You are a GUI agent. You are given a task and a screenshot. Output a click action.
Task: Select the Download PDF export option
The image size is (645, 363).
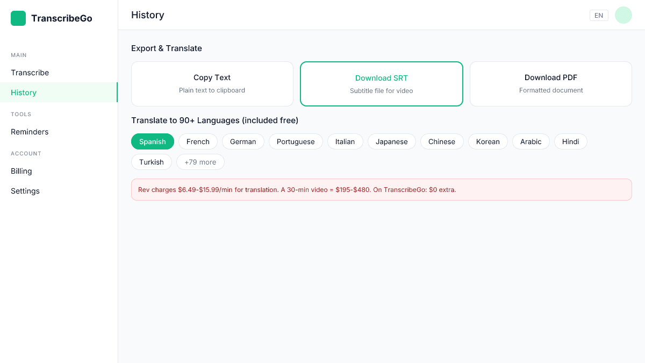[x=550, y=84]
